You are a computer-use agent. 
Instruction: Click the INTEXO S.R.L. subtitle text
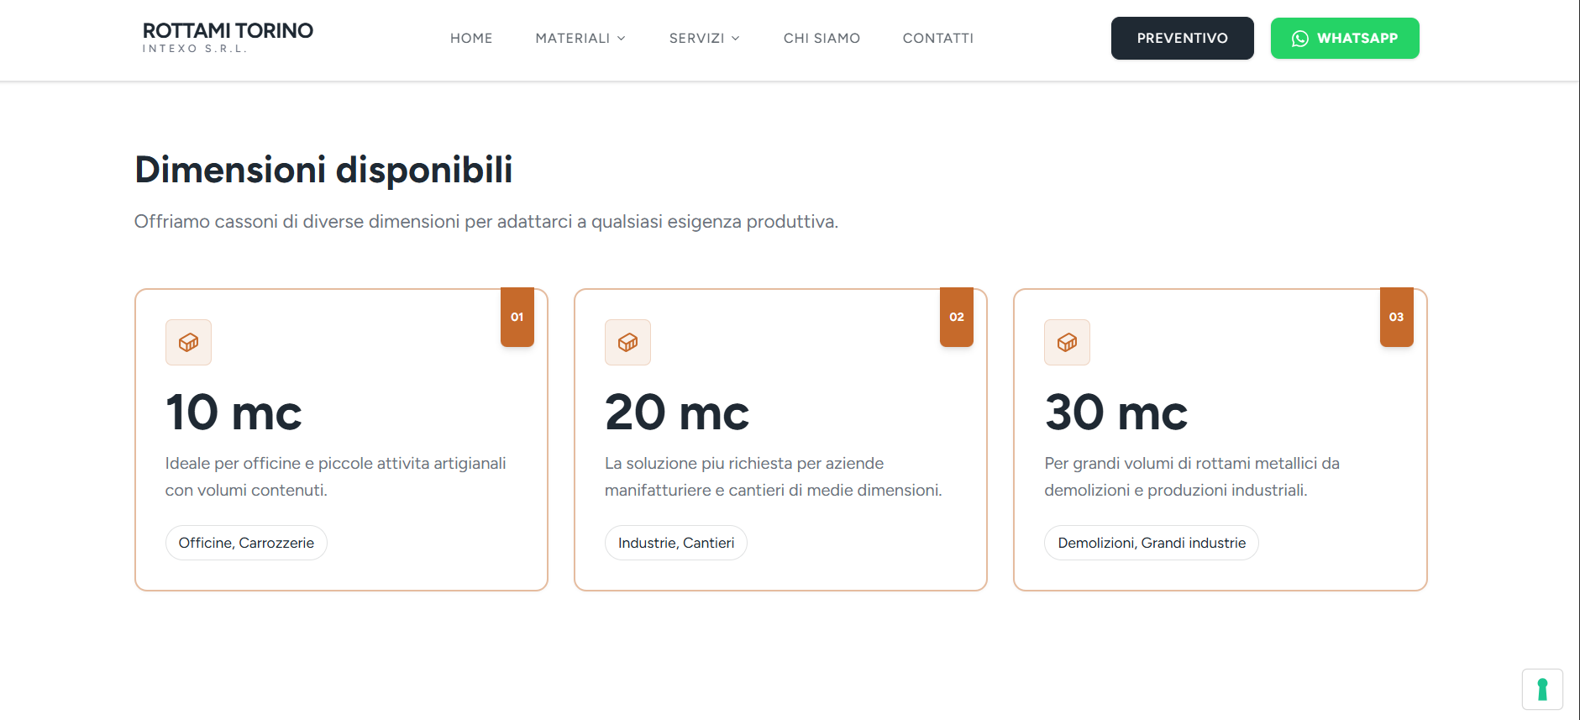tap(195, 49)
